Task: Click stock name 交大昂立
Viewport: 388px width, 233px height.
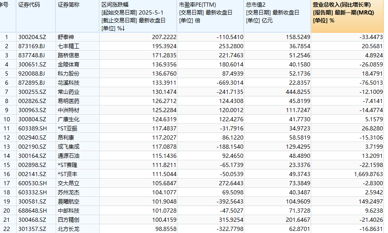Action: (69, 184)
